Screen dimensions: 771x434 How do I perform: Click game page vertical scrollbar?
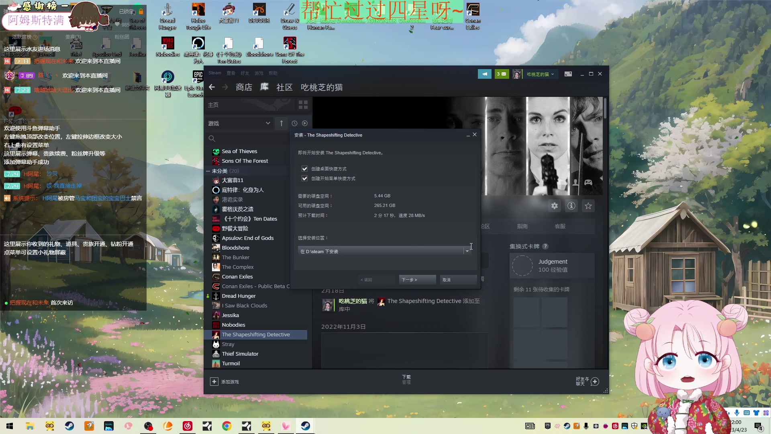605,108
